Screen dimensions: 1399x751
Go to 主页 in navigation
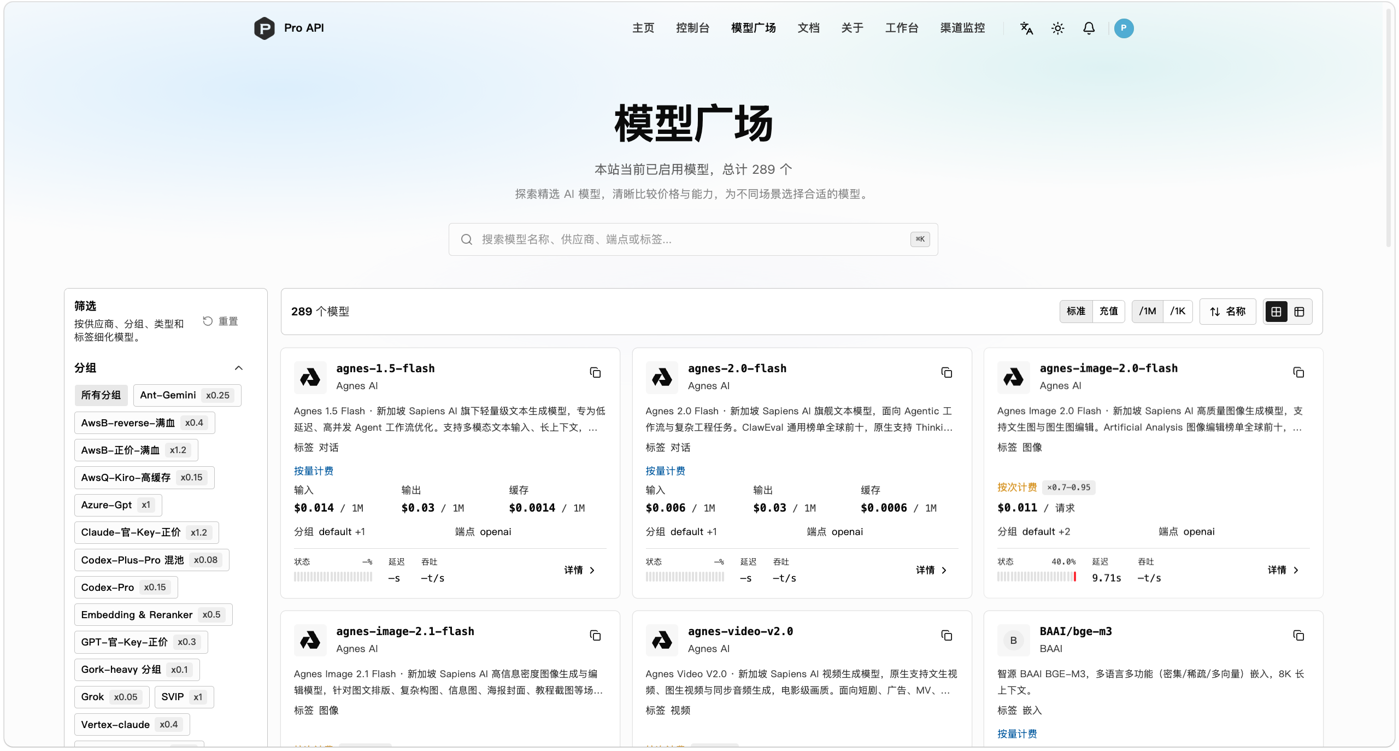[643, 28]
